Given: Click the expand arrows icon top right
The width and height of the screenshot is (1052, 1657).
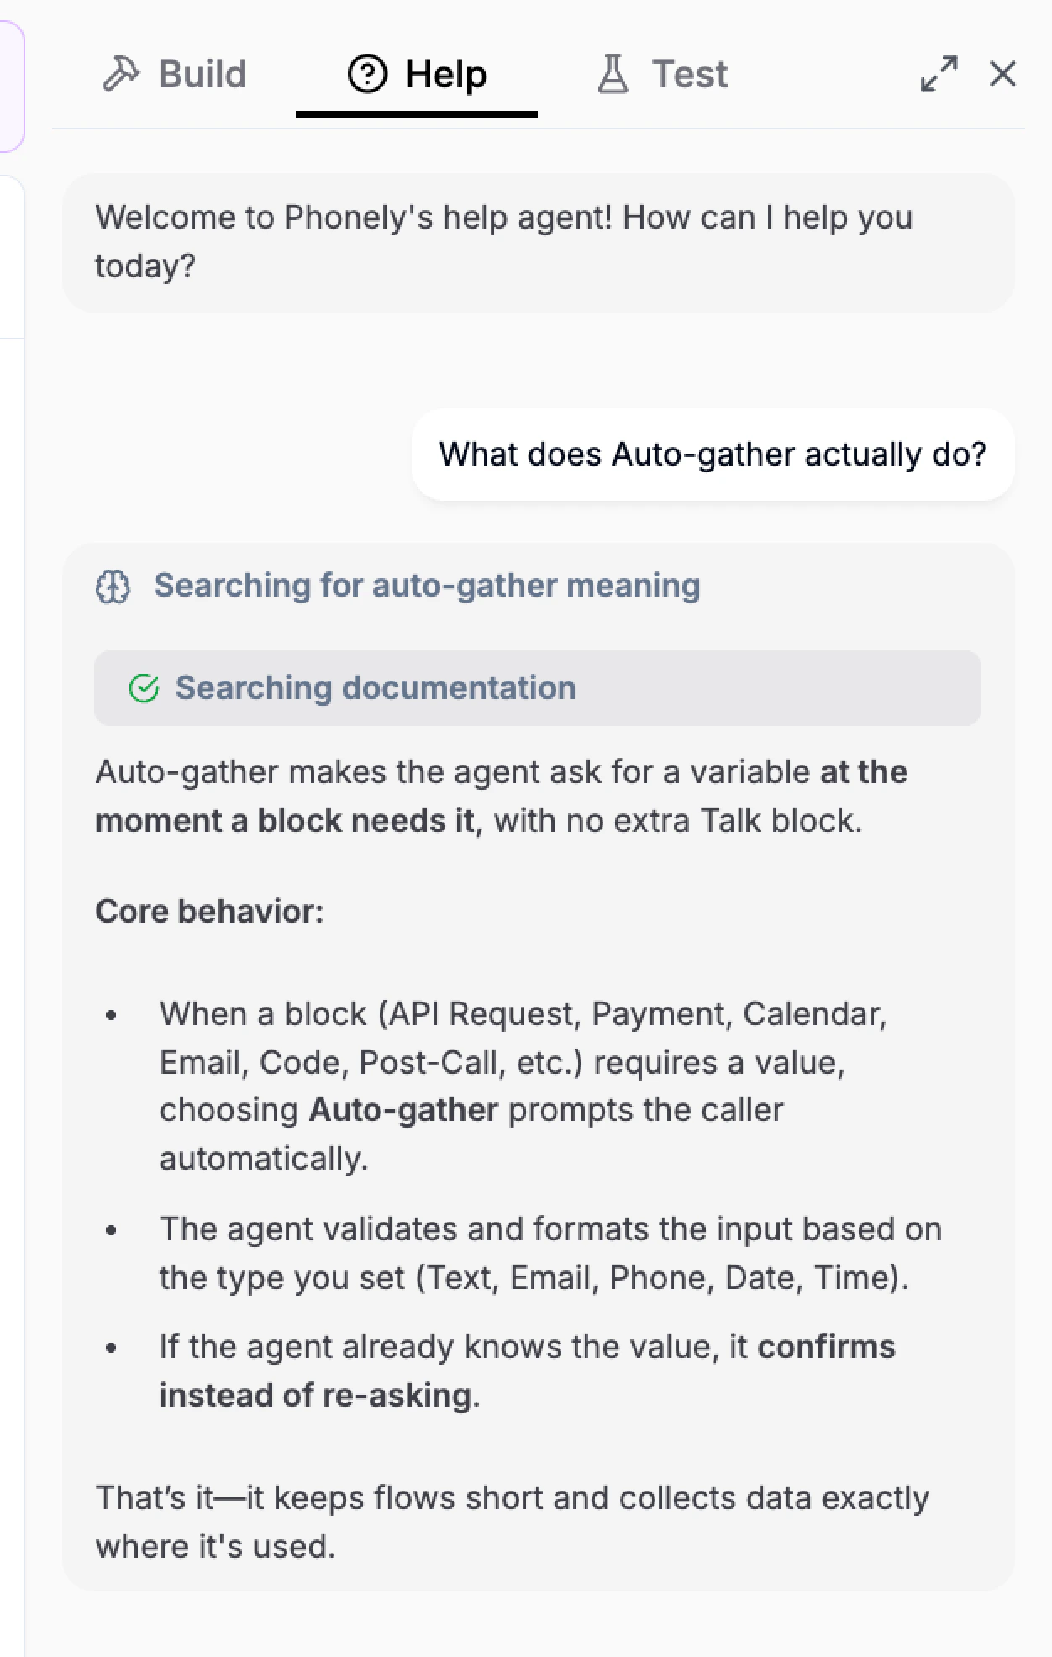Looking at the screenshot, I should [939, 74].
